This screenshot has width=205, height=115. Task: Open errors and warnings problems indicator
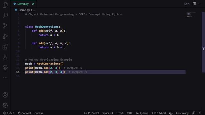(9, 113)
